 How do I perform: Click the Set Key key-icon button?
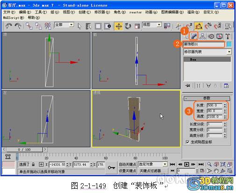(111, 168)
